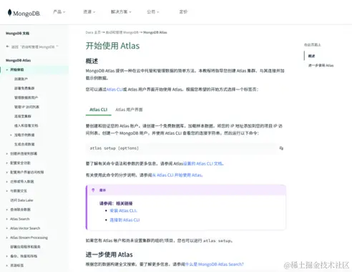Viewport: 352px width, 272px height.
Task: Open 管理数据库用户 in sidebar
Action: coord(26,97)
